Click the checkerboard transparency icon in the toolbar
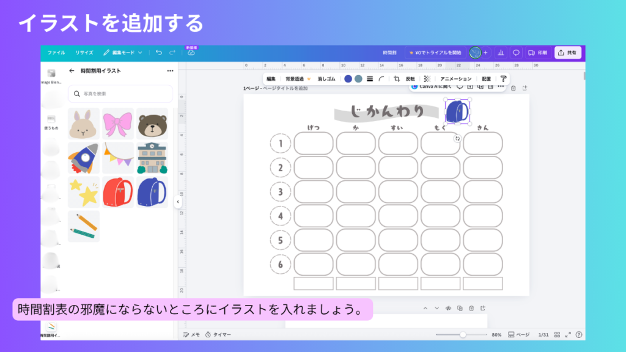 (428, 79)
